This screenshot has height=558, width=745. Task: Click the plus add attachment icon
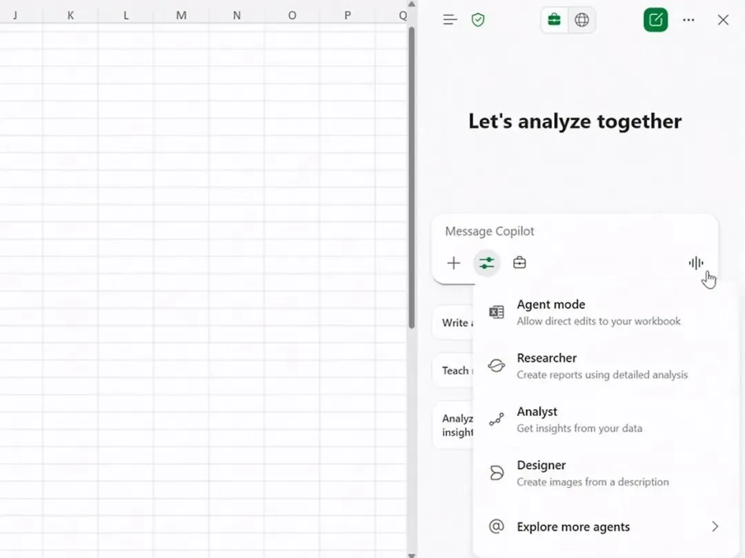click(x=454, y=263)
